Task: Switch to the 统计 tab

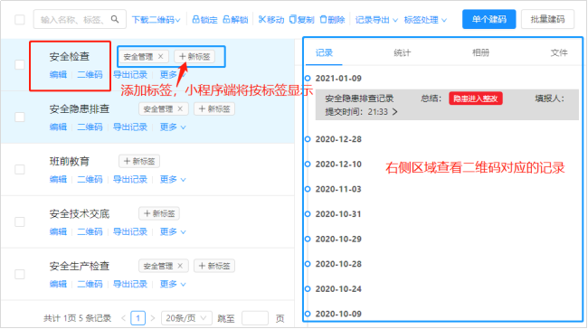Action: (x=402, y=52)
